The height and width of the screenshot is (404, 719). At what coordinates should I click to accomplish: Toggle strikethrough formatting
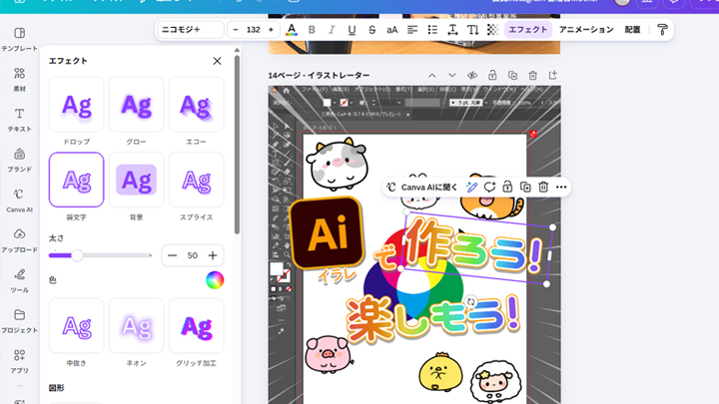point(371,30)
